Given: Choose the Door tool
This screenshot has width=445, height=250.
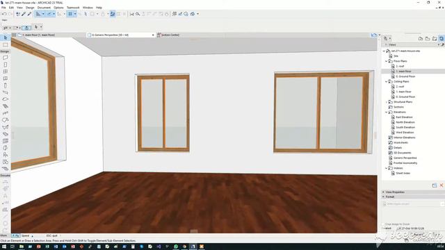Looking at the screenshot, I should click(x=6, y=65).
